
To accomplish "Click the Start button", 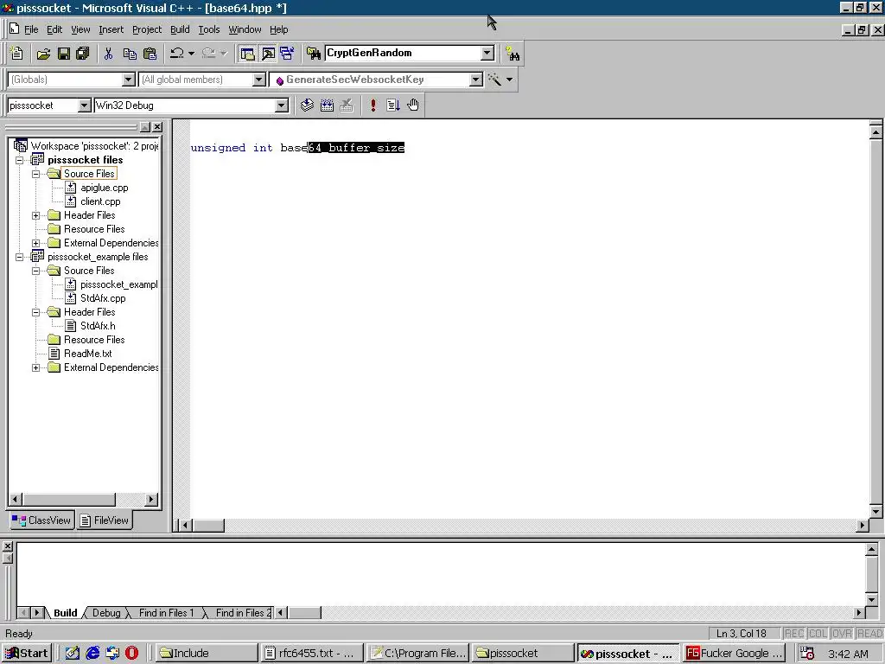I will (27, 654).
